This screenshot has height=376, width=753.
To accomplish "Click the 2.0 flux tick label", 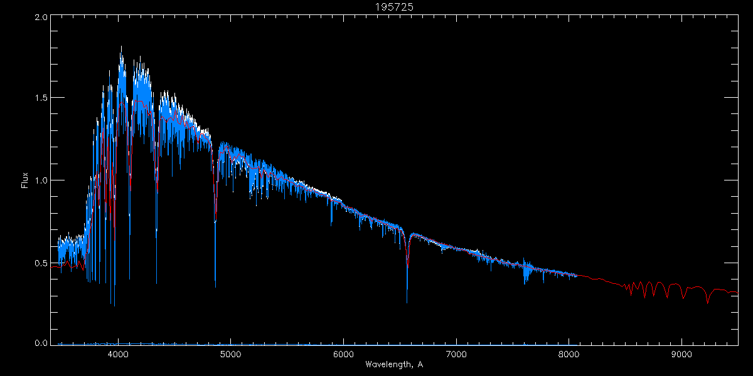I will (x=41, y=18).
